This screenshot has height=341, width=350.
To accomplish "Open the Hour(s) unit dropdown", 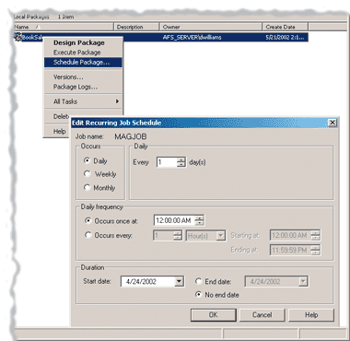I will (x=221, y=236).
